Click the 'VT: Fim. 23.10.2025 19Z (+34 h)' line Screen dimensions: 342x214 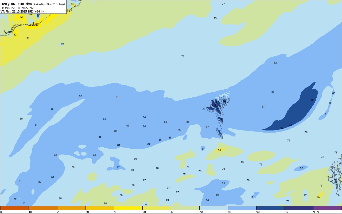point(22,11)
